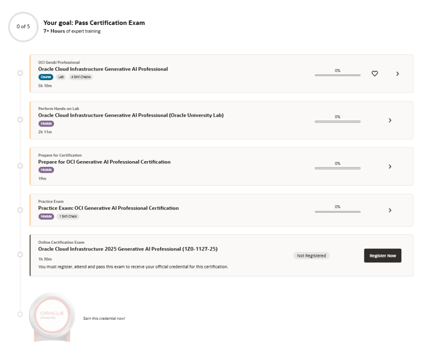Click the 4 Skill Checks badge
The width and height of the screenshot is (426, 348).
click(81, 77)
